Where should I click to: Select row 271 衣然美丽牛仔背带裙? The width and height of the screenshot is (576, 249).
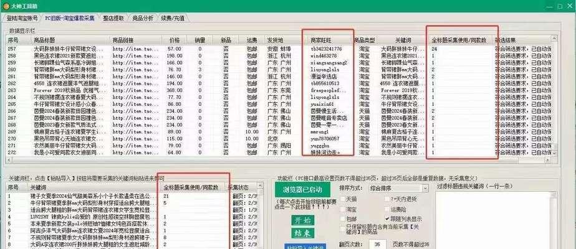pyautogui.click(x=279, y=146)
